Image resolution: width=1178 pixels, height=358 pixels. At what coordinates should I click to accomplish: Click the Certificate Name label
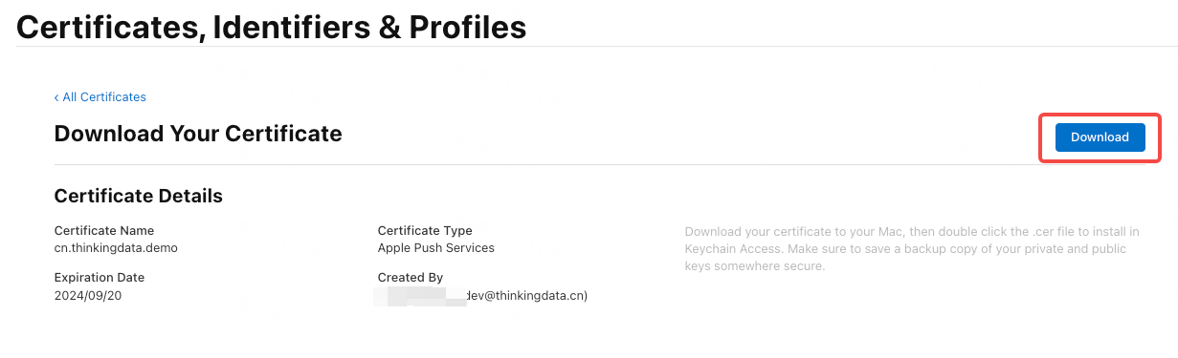click(104, 230)
